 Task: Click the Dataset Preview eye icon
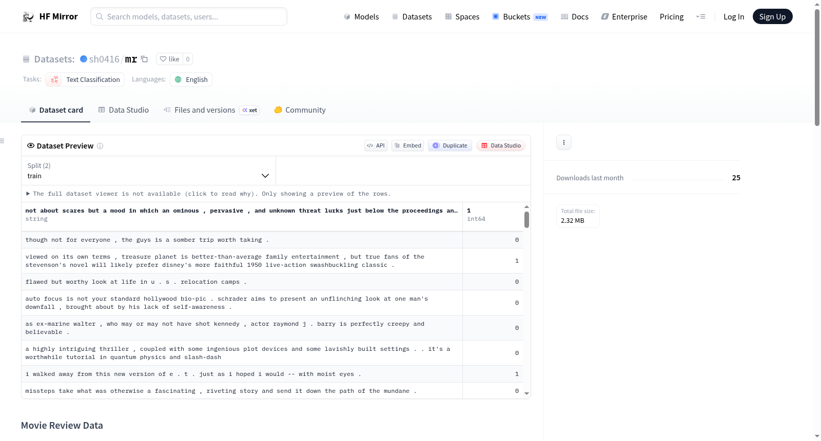31,145
